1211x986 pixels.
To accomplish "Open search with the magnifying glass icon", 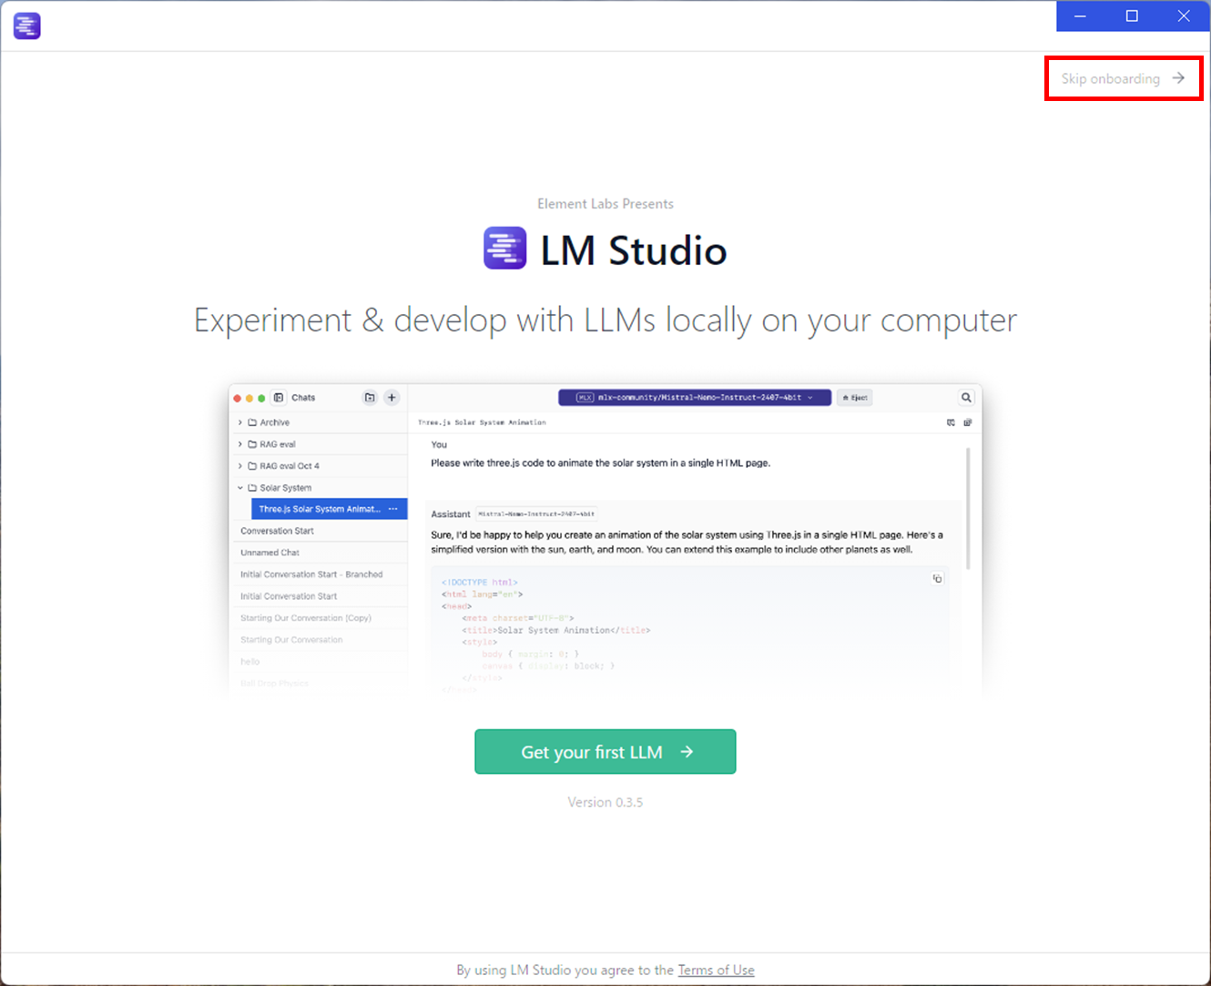I will [x=966, y=397].
